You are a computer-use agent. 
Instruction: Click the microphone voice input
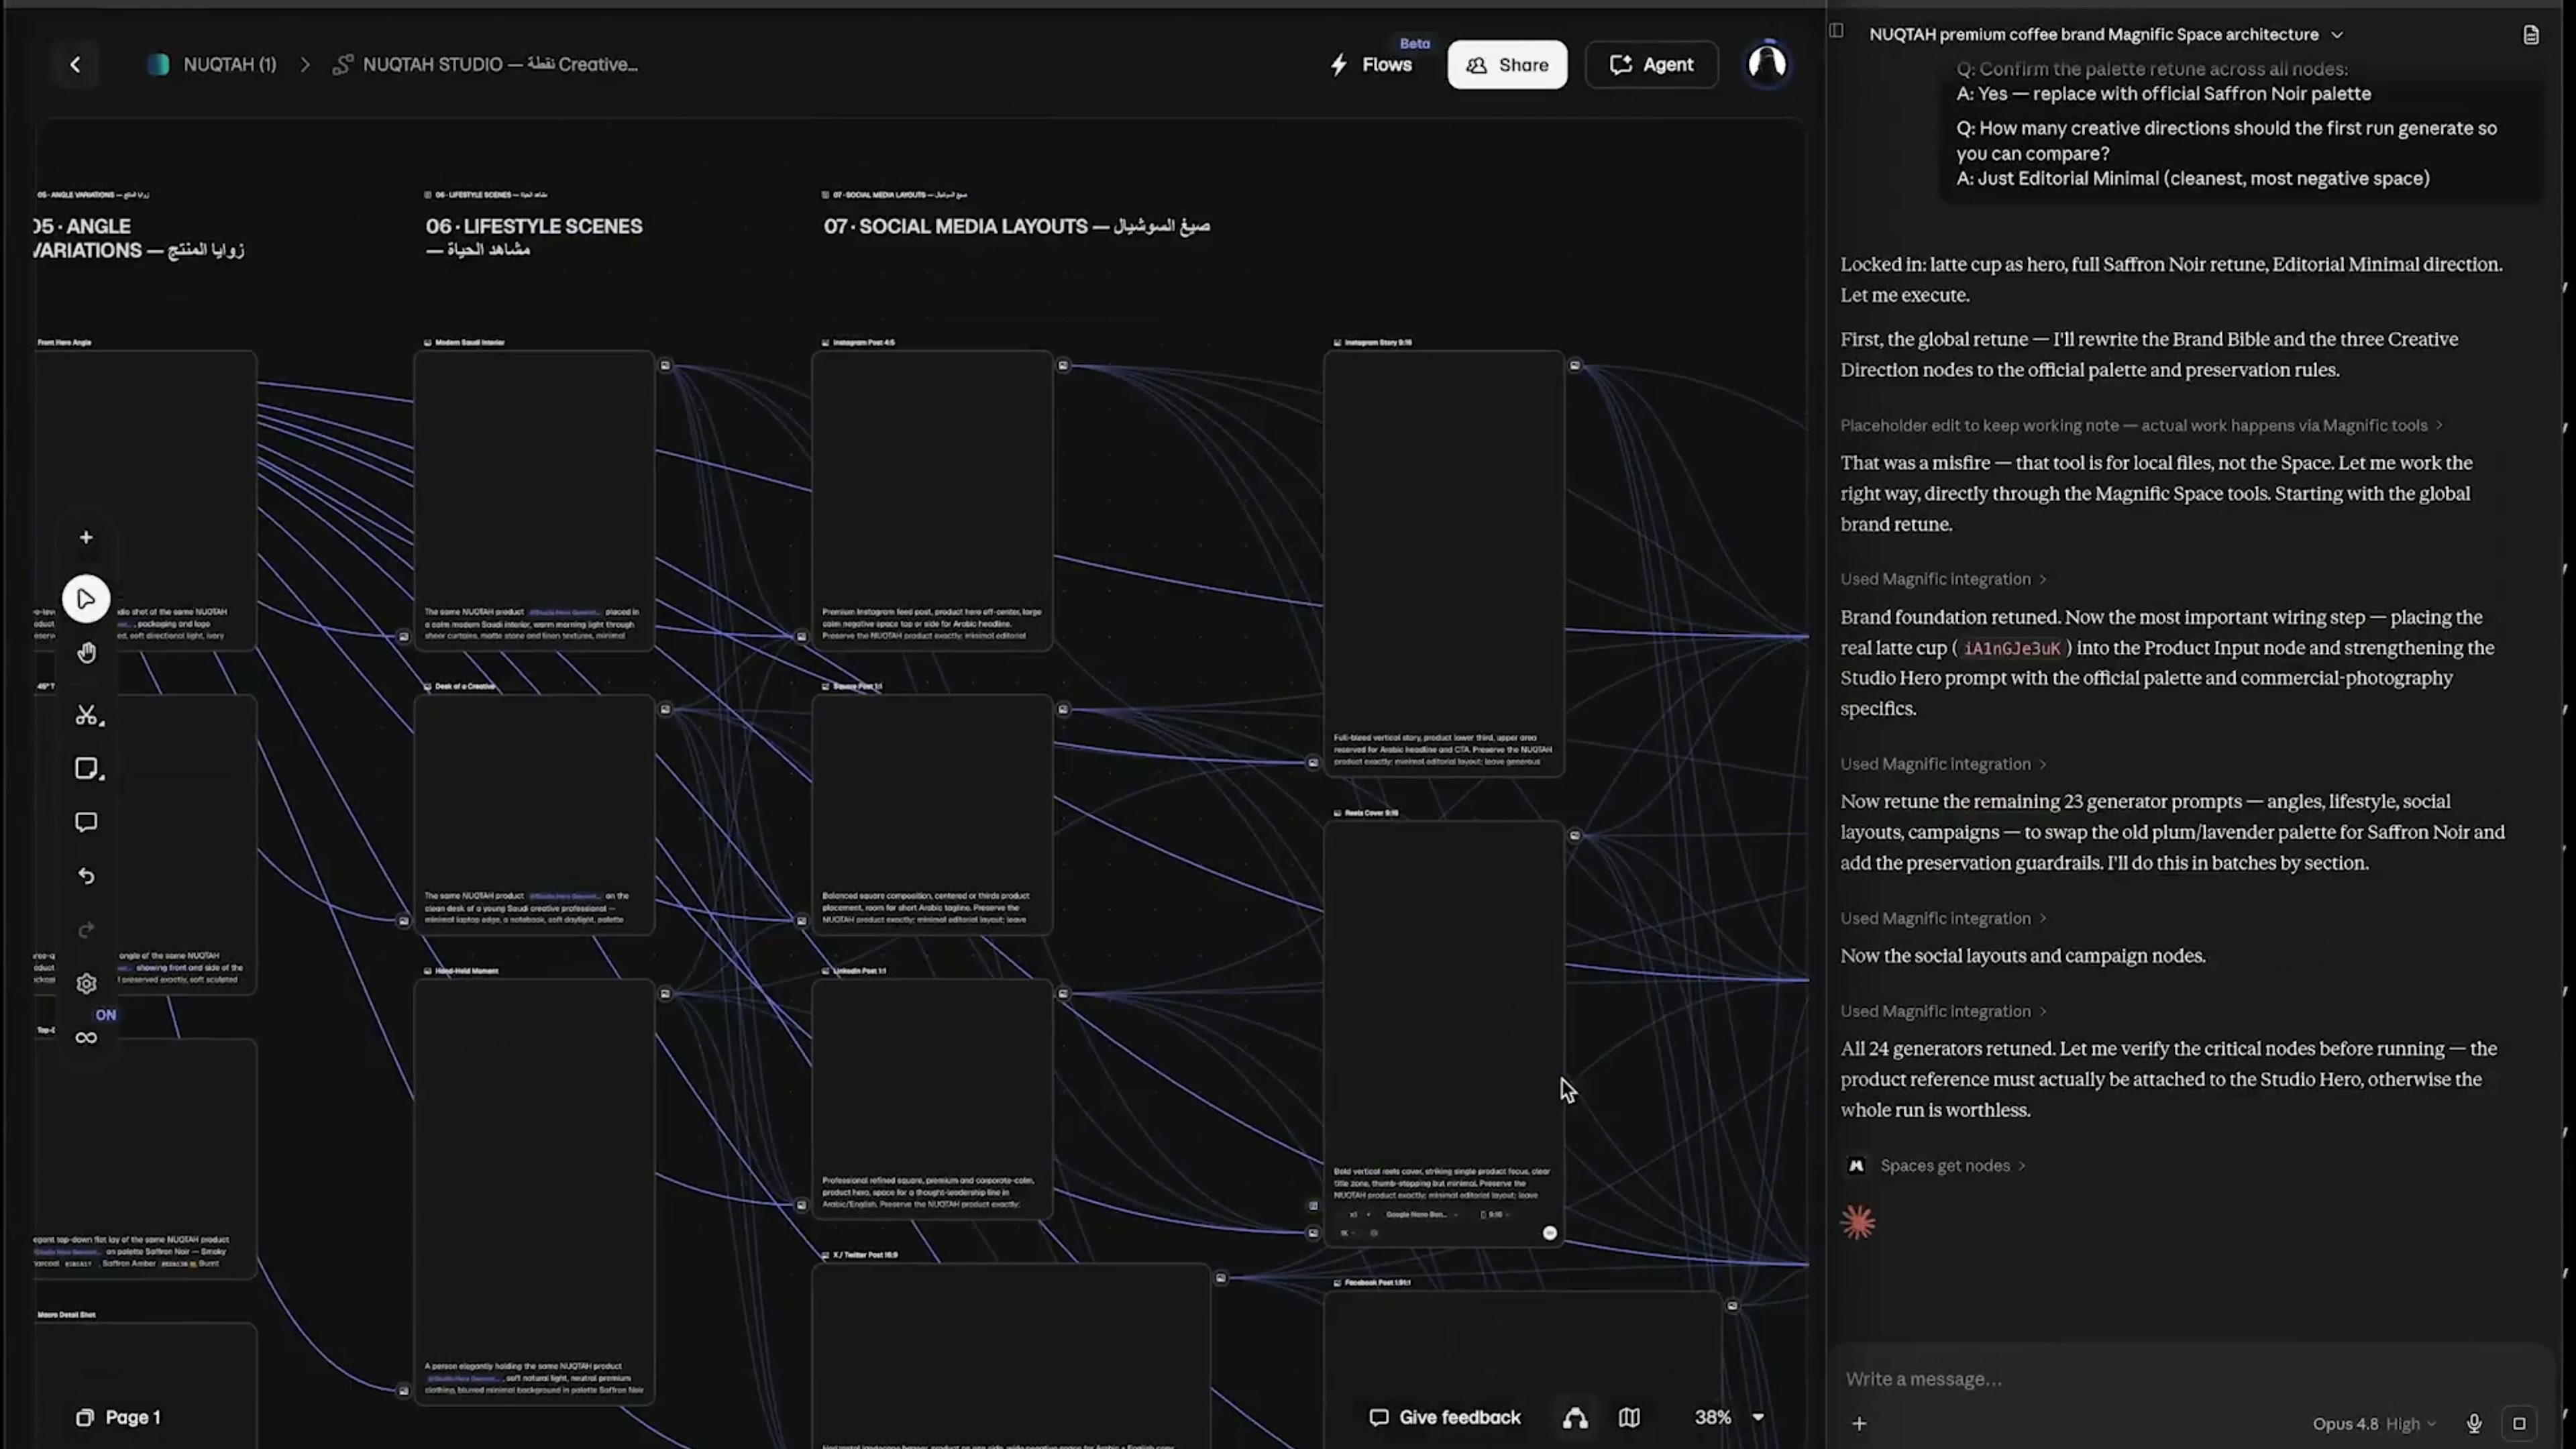(x=2474, y=1423)
